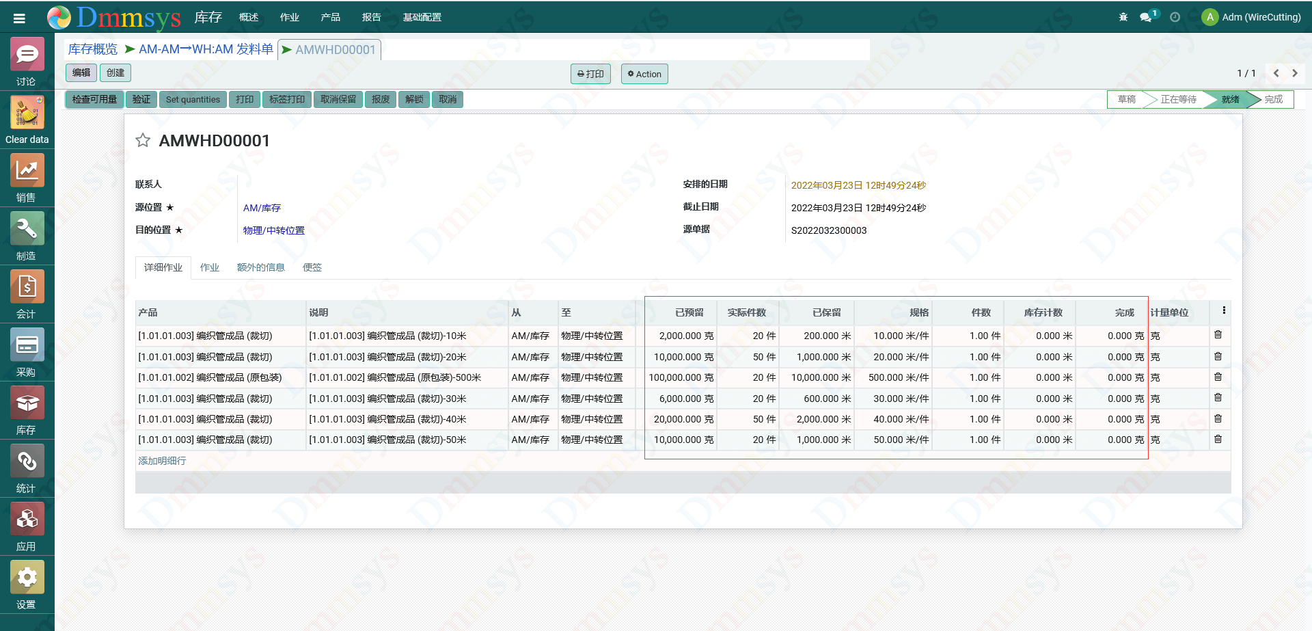Click the Set quantities button

pos(193,99)
